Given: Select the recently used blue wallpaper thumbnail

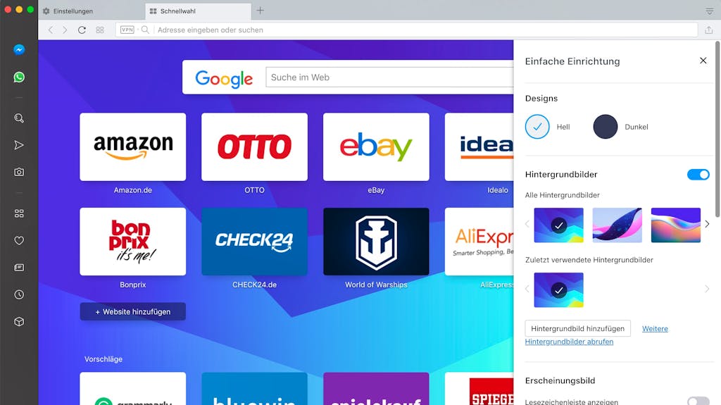Looking at the screenshot, I should tap(558, 290).
